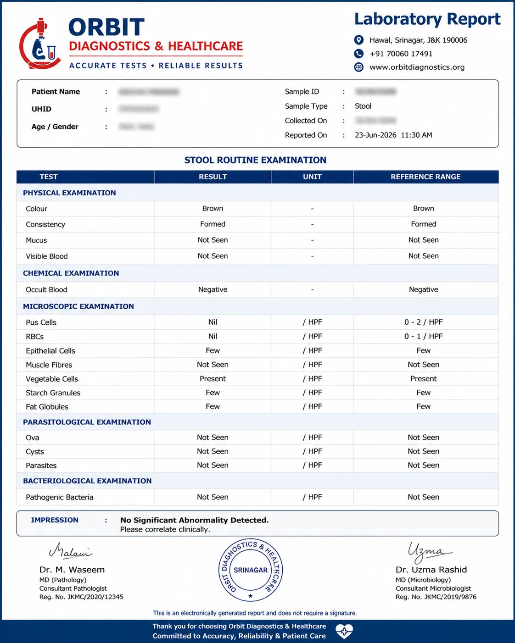515x643 pixels.
Task: Select the Pathogenic Bacteria label
Action: click(59, 497)
